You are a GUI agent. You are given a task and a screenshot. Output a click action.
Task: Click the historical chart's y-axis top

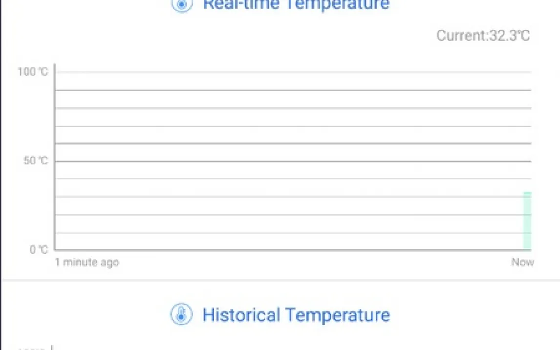point(52,348)
